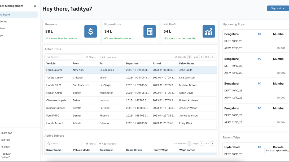The width and height of the screenshot is (289, 162).
Task: Click the search magnifier in Active Drivers
Action: click(x=49, y=144)
